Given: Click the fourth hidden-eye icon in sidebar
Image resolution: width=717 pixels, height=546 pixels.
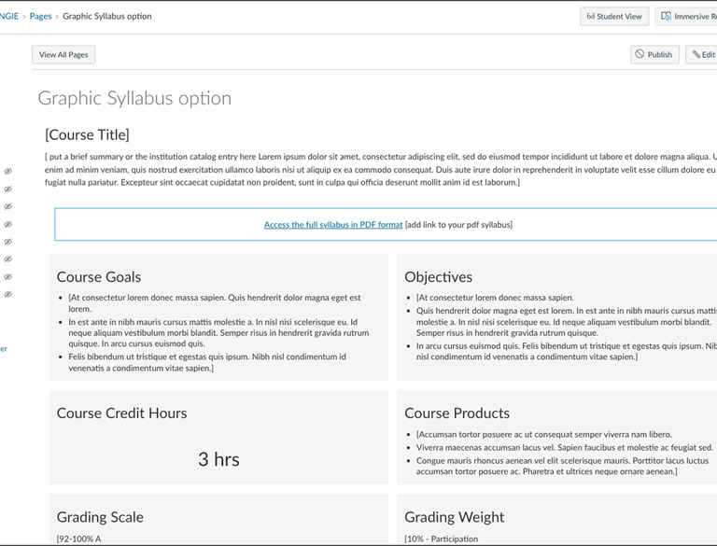Looking at the screenshot, I should tap(7, 225).
